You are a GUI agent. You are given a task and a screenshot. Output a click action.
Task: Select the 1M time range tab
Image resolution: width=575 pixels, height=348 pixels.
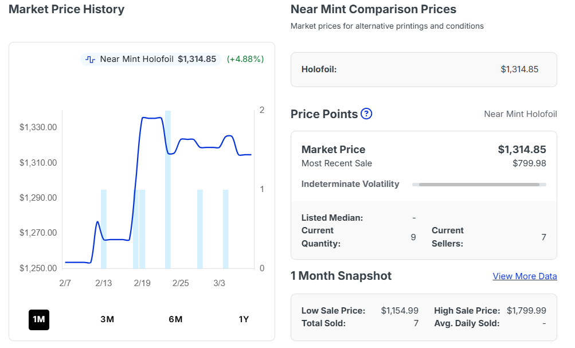(x=39, y=319)
